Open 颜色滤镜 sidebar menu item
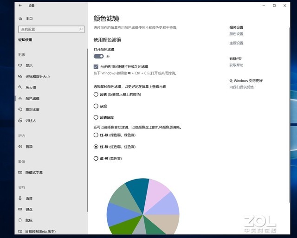Image resolution: width=297 pixels, height=238 pixels. [x=32, y=98]
